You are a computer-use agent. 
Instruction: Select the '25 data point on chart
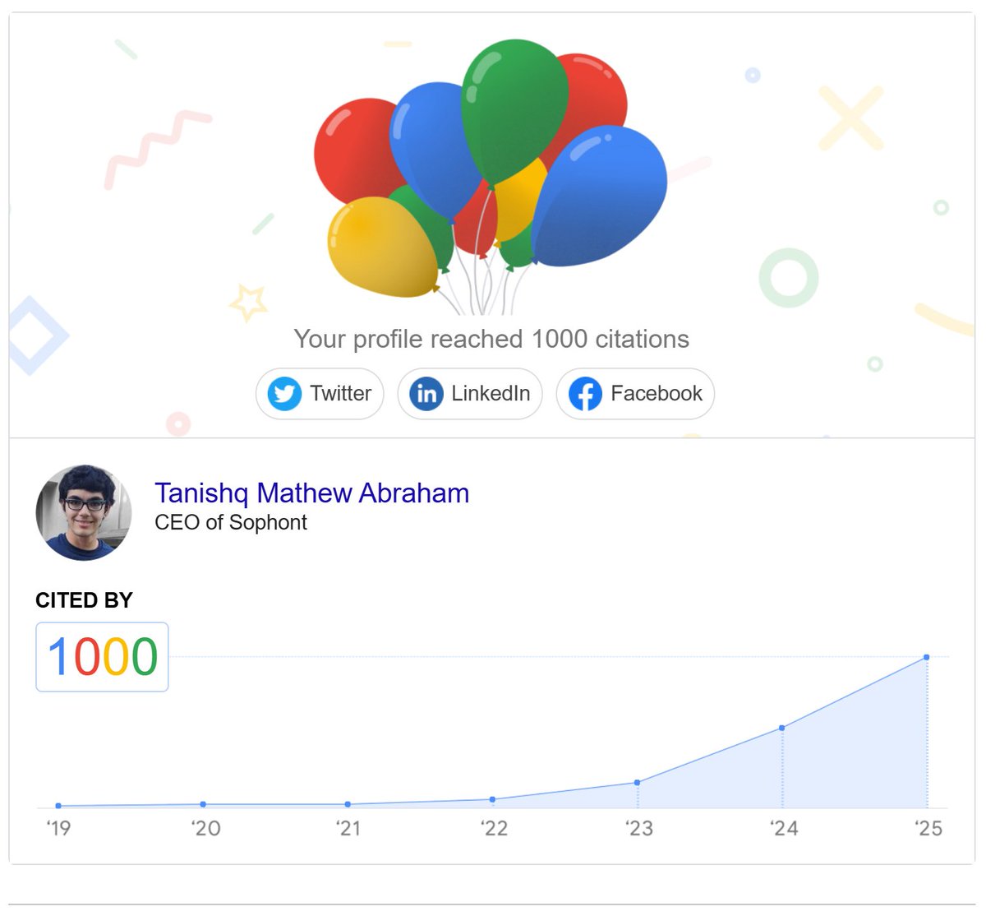927,657
